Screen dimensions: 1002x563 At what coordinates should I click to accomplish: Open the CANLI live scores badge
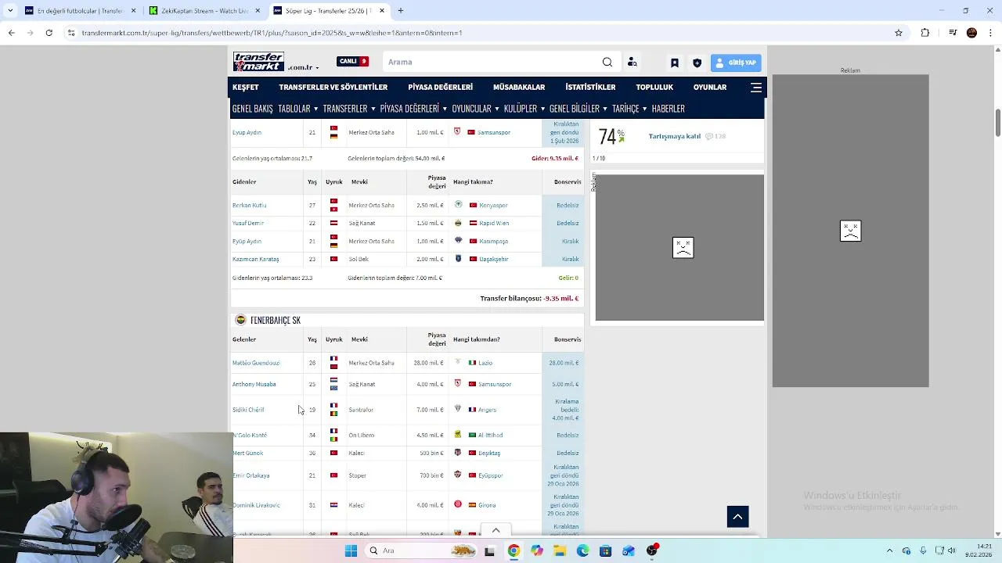[x=352, y=62]
